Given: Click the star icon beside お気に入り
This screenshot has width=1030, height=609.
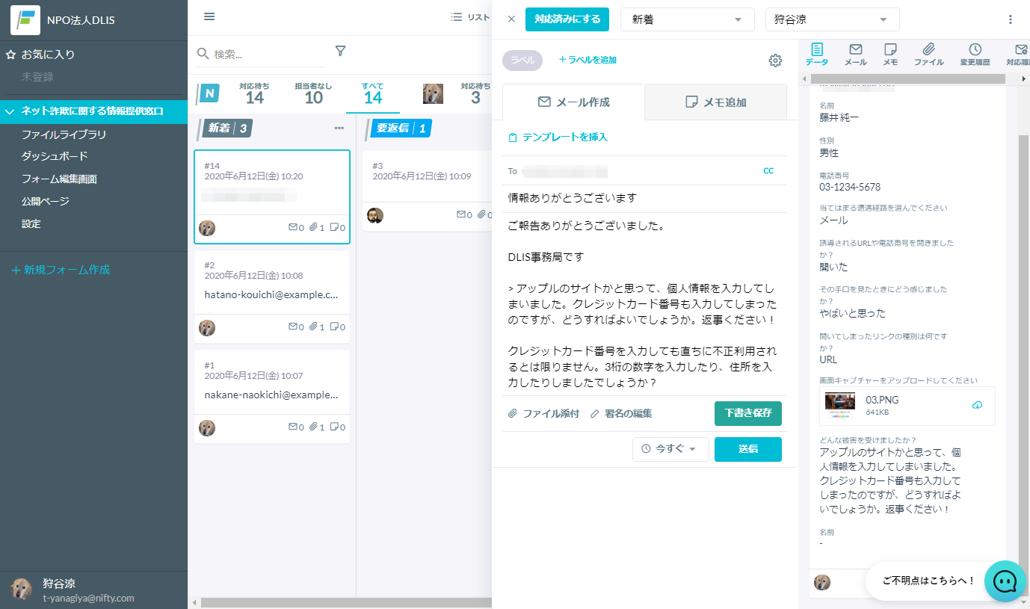Looking at the screenshot, I should pos(10,55).
